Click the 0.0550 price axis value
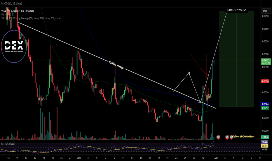Screen dimensions: 272x161 click(265, 42)
